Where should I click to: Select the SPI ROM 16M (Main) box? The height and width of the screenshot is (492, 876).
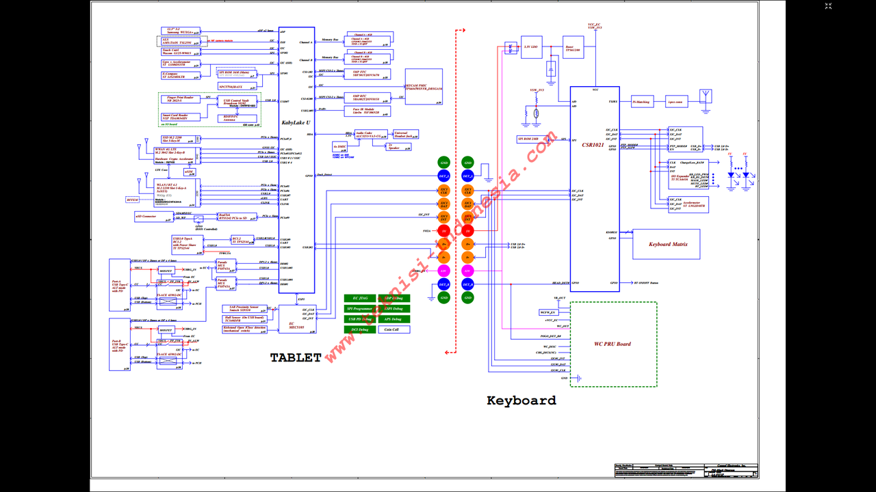tap(236, 73)
